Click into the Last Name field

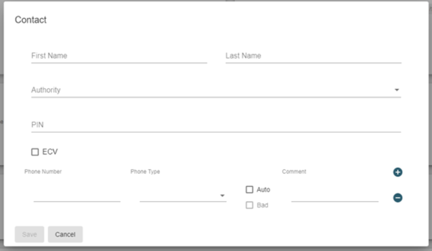313,56
